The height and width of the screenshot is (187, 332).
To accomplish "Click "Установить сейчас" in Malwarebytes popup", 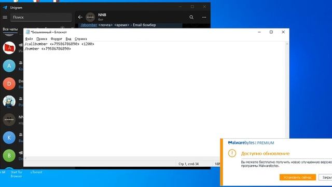I will click(x=297, y=177).
